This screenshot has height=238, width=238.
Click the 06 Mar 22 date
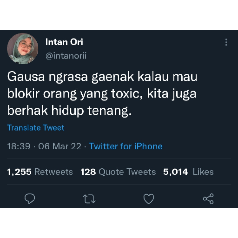point(60,146)
